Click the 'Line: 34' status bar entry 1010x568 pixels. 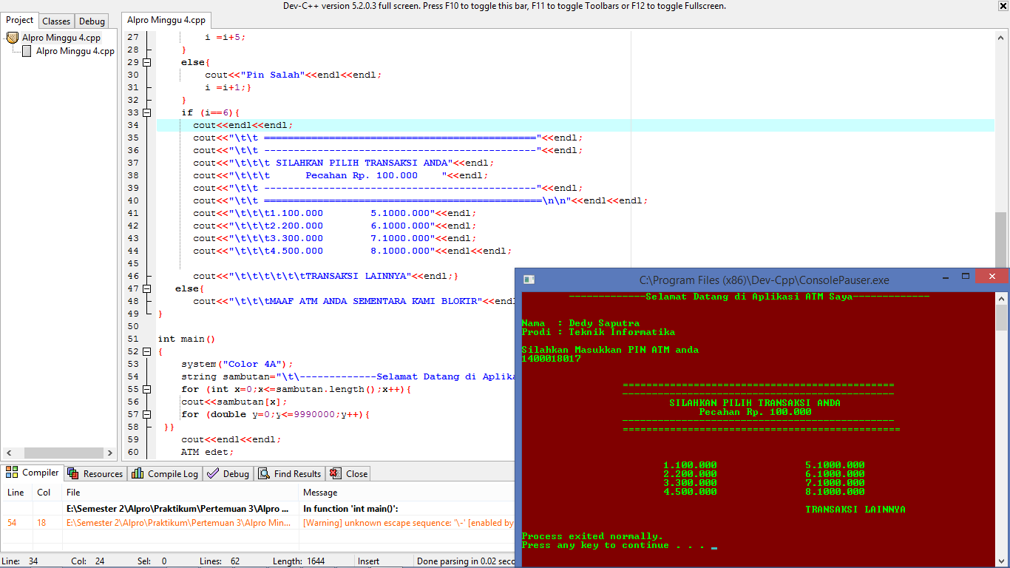point(21,561)
